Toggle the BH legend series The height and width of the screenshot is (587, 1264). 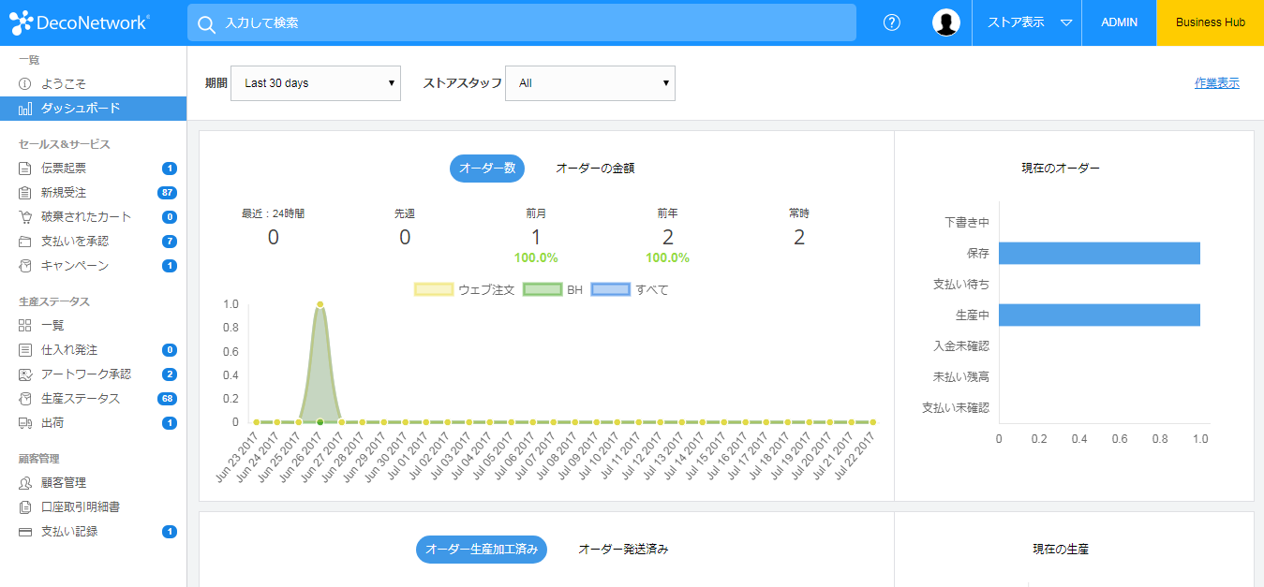click(x=553, y=290)
